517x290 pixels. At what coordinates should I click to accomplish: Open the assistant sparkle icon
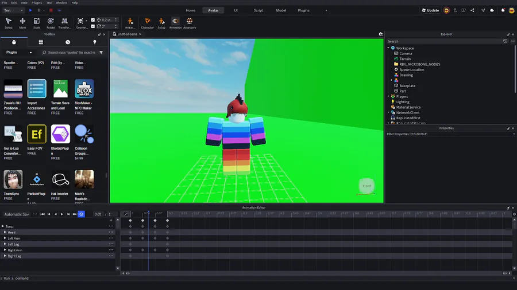(483, 10)
